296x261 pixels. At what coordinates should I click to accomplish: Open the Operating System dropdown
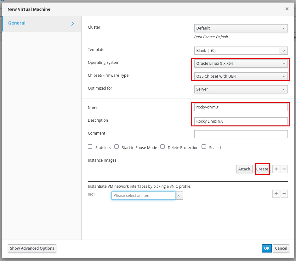pos(241,64)
